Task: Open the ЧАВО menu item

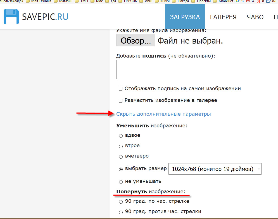Action: (255, 17)
